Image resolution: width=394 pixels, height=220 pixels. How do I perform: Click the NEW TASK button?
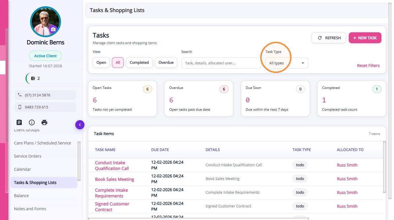[x=365, y=38]
